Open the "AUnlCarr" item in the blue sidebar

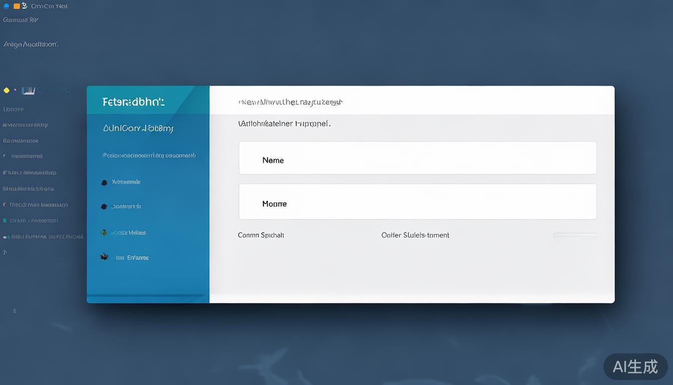[x=138, y=128]
